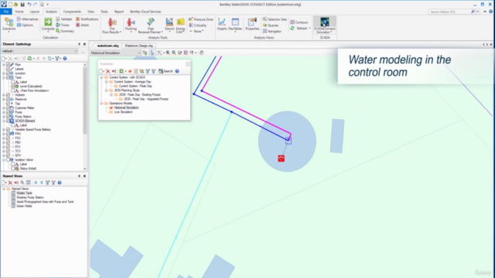The image size is (495, 278).
Task: Open the Pressure Zone tool
Action: [x=201, y=19]
